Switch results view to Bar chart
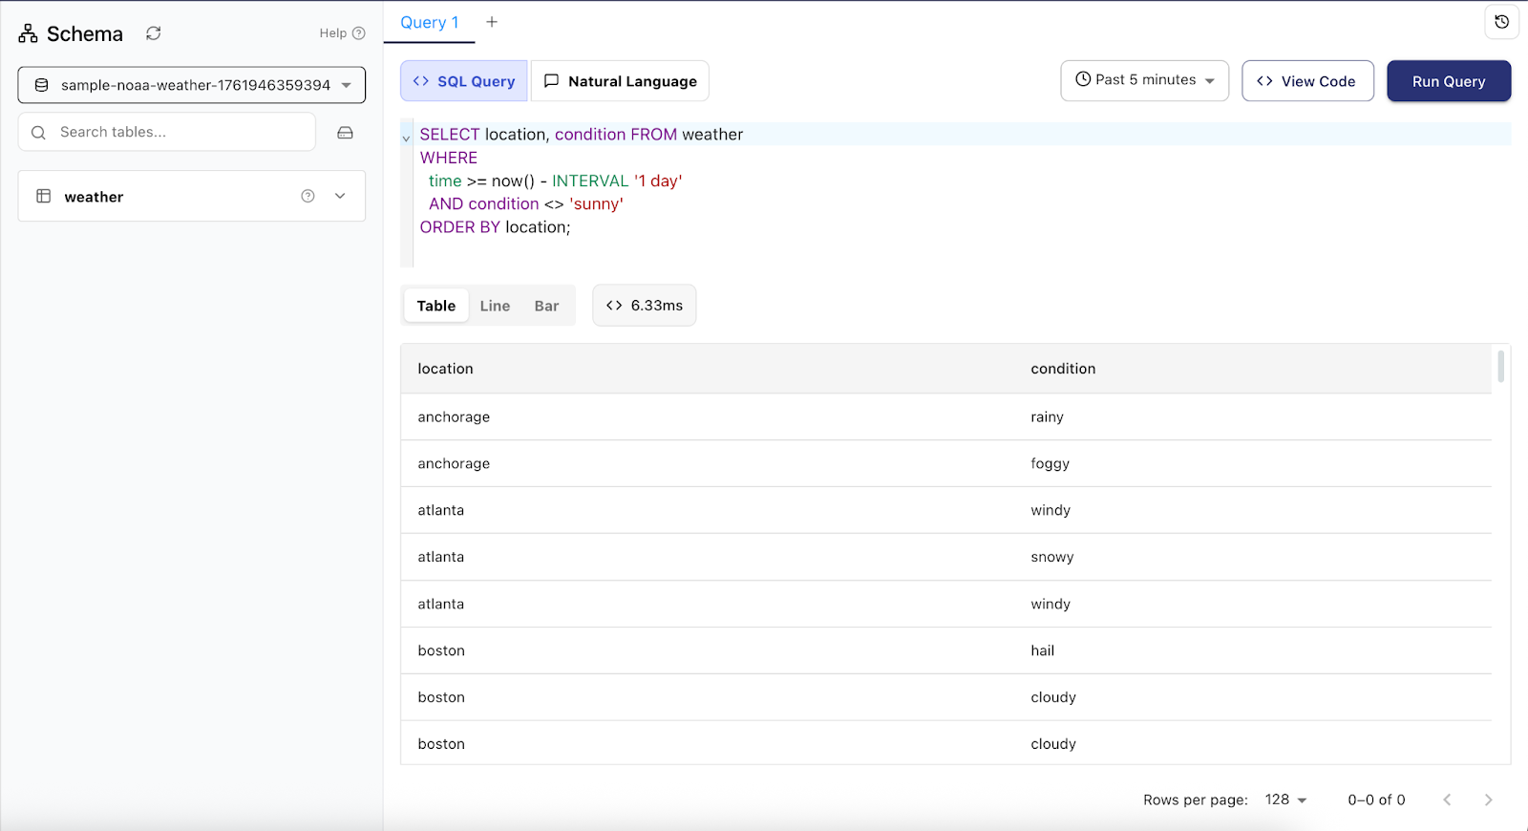Screen dimensions: 1528x831 (546, 306)
